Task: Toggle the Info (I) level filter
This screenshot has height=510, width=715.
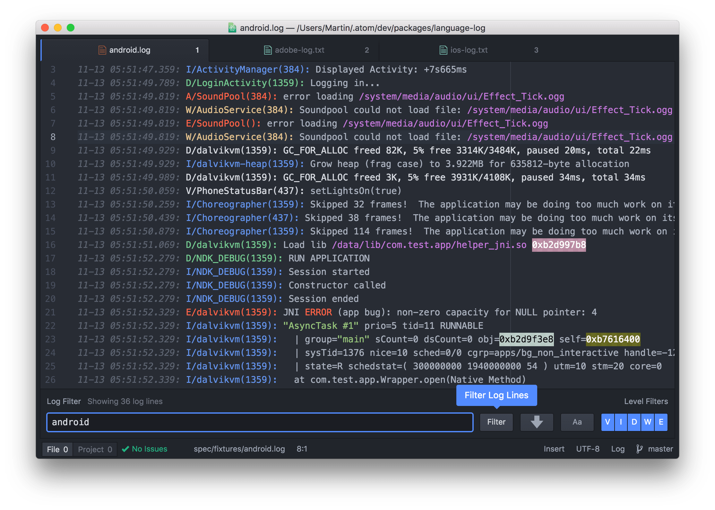Action: click(x=621, y=422)
